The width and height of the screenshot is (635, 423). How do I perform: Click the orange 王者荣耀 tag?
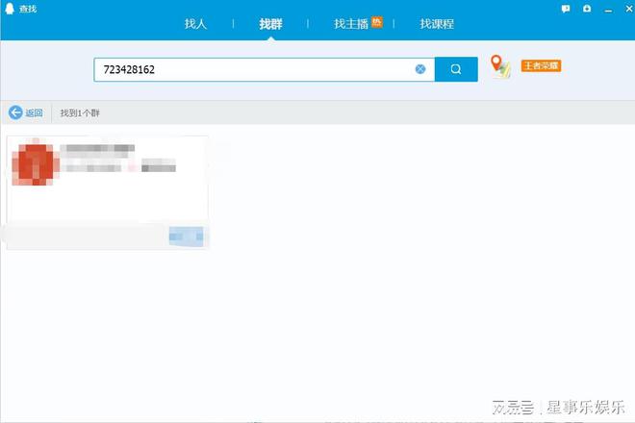[x=541, y=65]
